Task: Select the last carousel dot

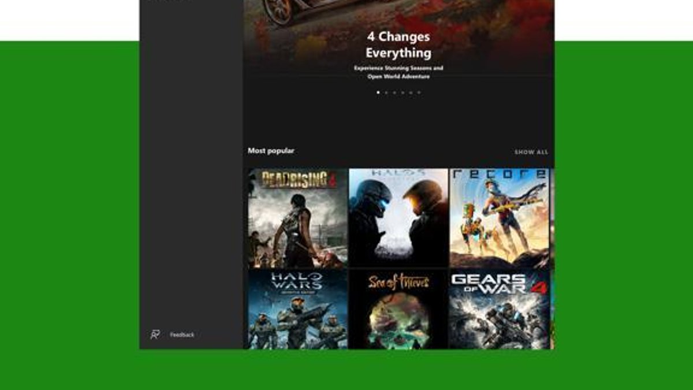Action: [x=419, y=93]
